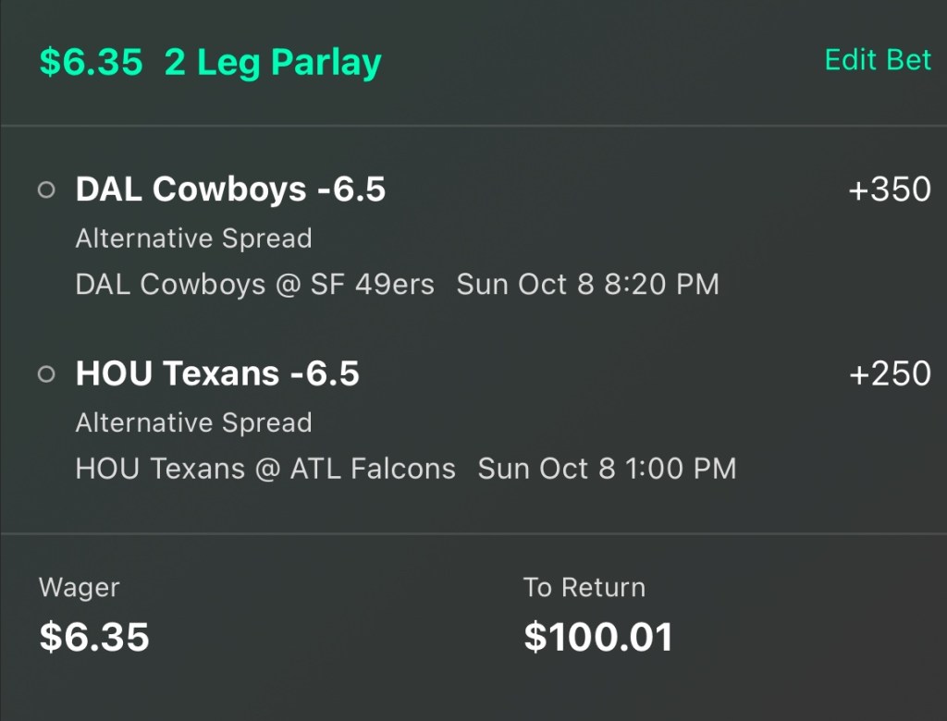The height and width of the screenshot is (721, 947).
Task: Select the circle marker beside DAL Cowboys
Action: [x=46, y=189]
